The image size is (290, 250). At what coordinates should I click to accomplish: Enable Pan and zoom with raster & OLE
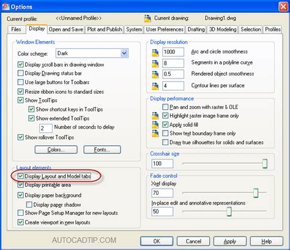pos(165,107)
